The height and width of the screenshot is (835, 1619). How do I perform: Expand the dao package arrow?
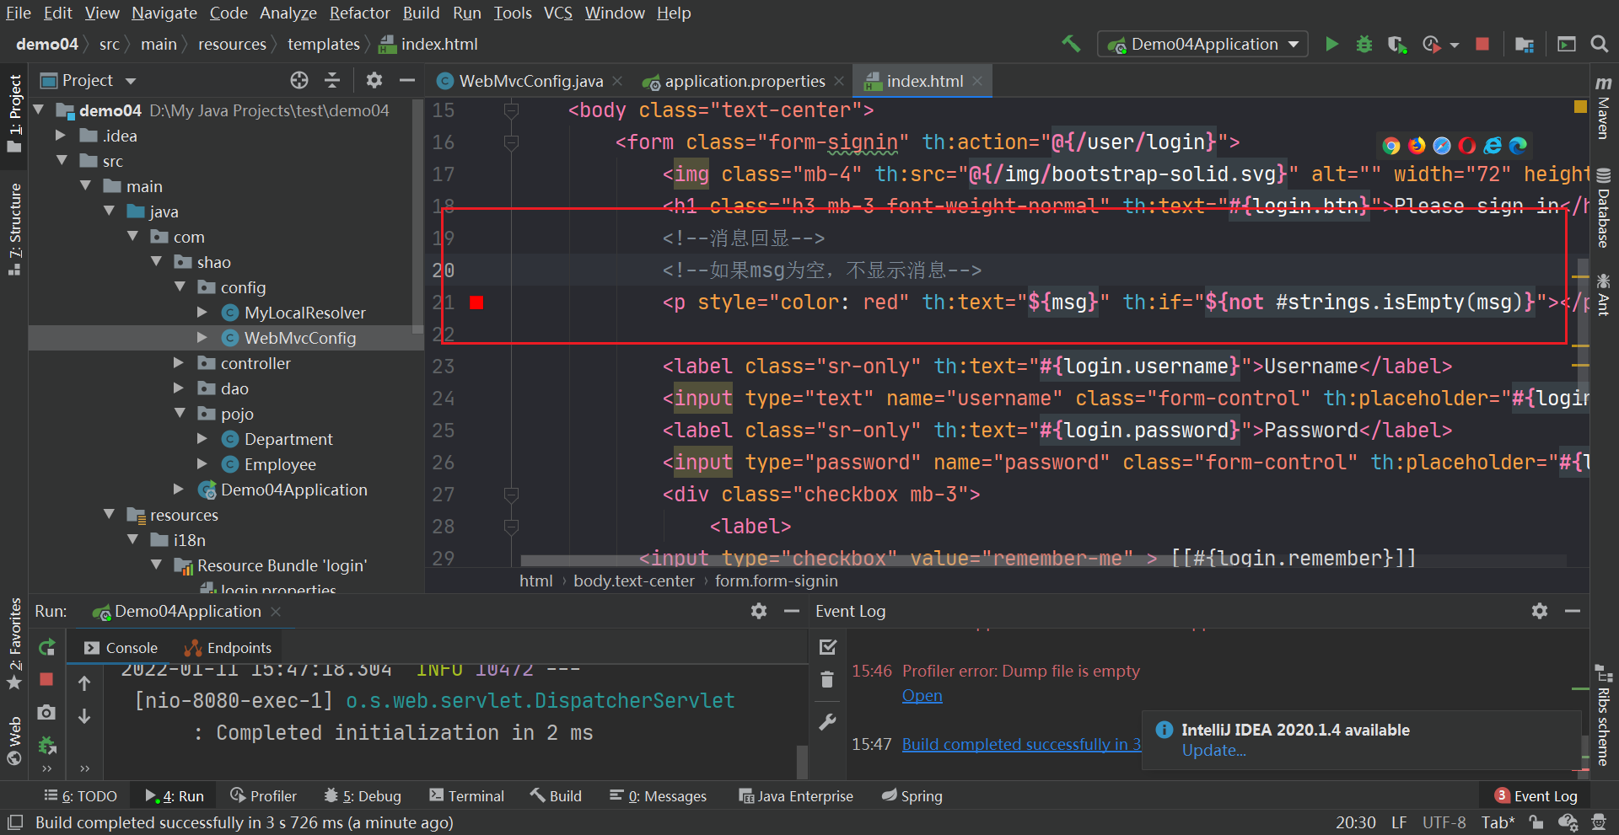(x=178, y=388)
